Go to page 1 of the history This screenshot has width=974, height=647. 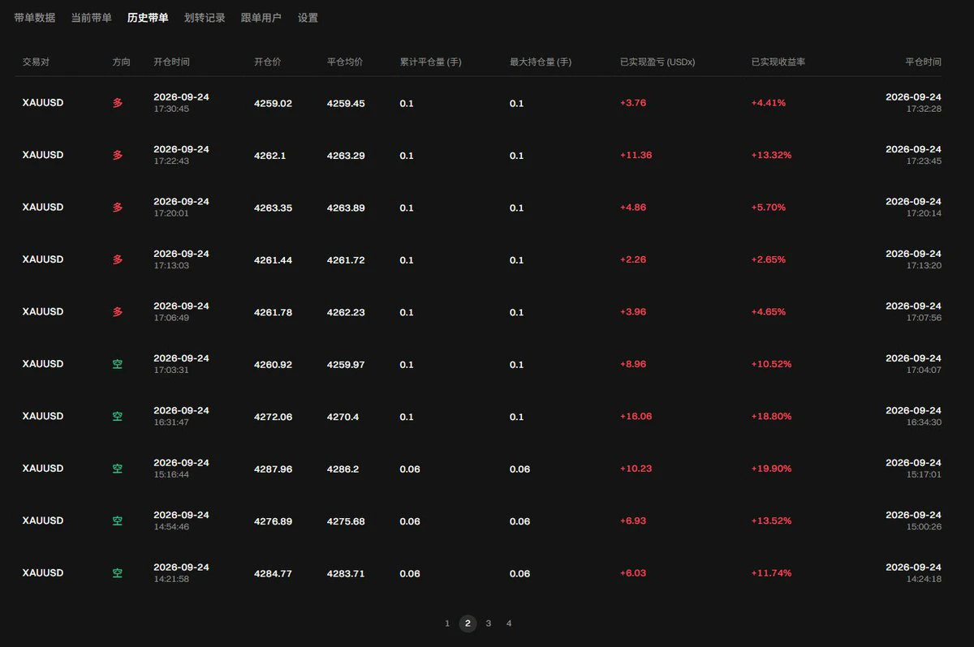point(447,623)
